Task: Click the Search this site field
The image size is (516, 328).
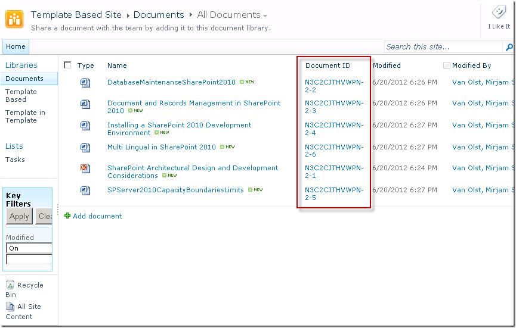Action: (x=444, y=47)
